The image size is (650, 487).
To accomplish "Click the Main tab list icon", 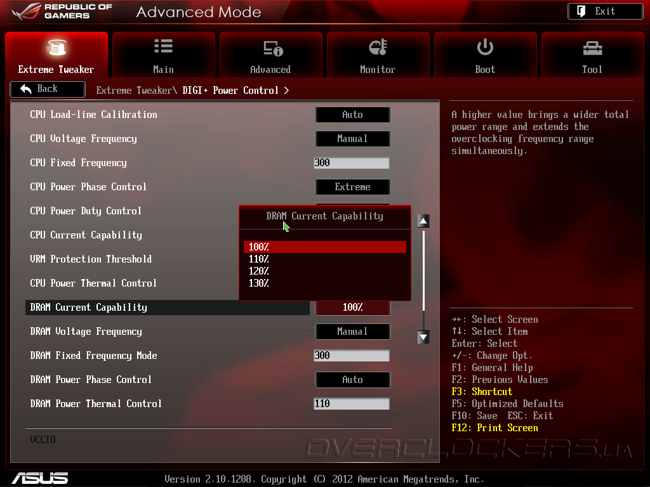I will [163, 46].
